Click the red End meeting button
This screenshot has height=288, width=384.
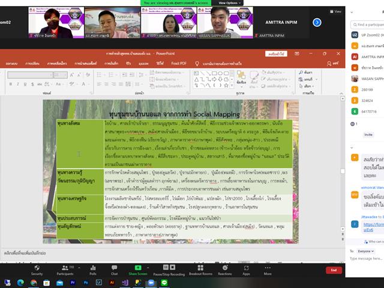click(x=334, y=270)
